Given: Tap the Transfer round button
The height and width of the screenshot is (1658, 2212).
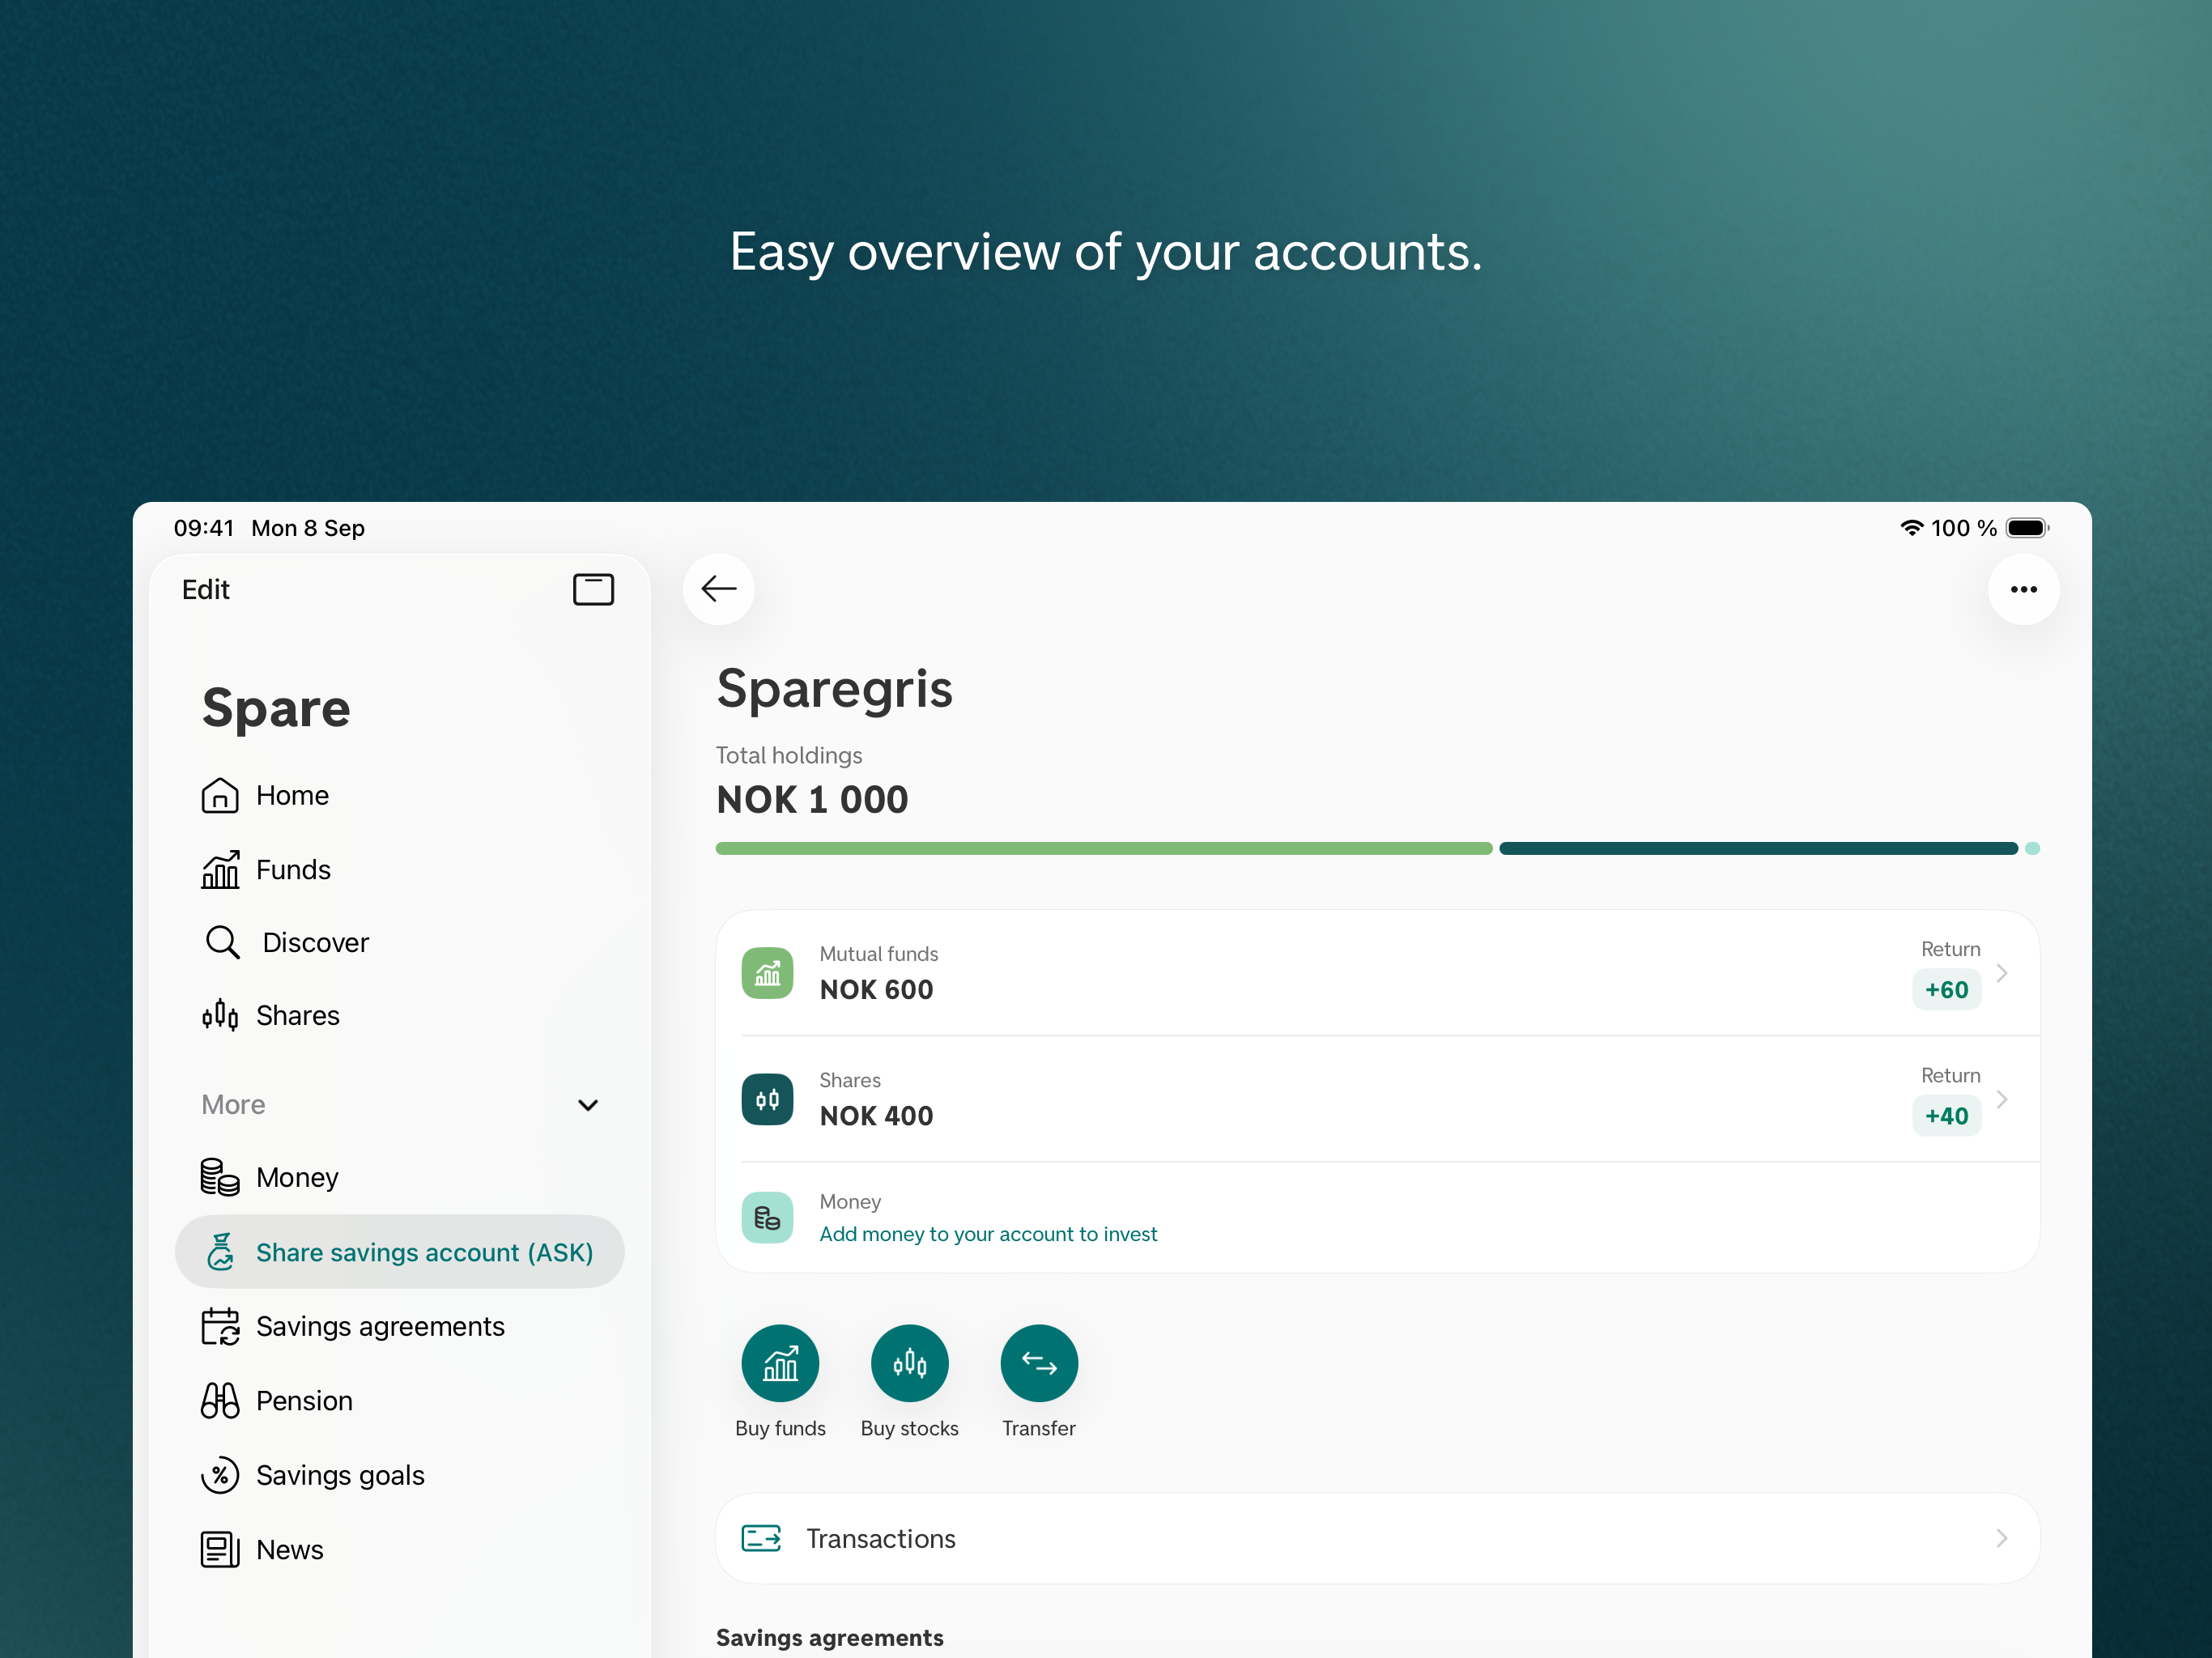Looking at the screenshot, I should 1039,1363.
